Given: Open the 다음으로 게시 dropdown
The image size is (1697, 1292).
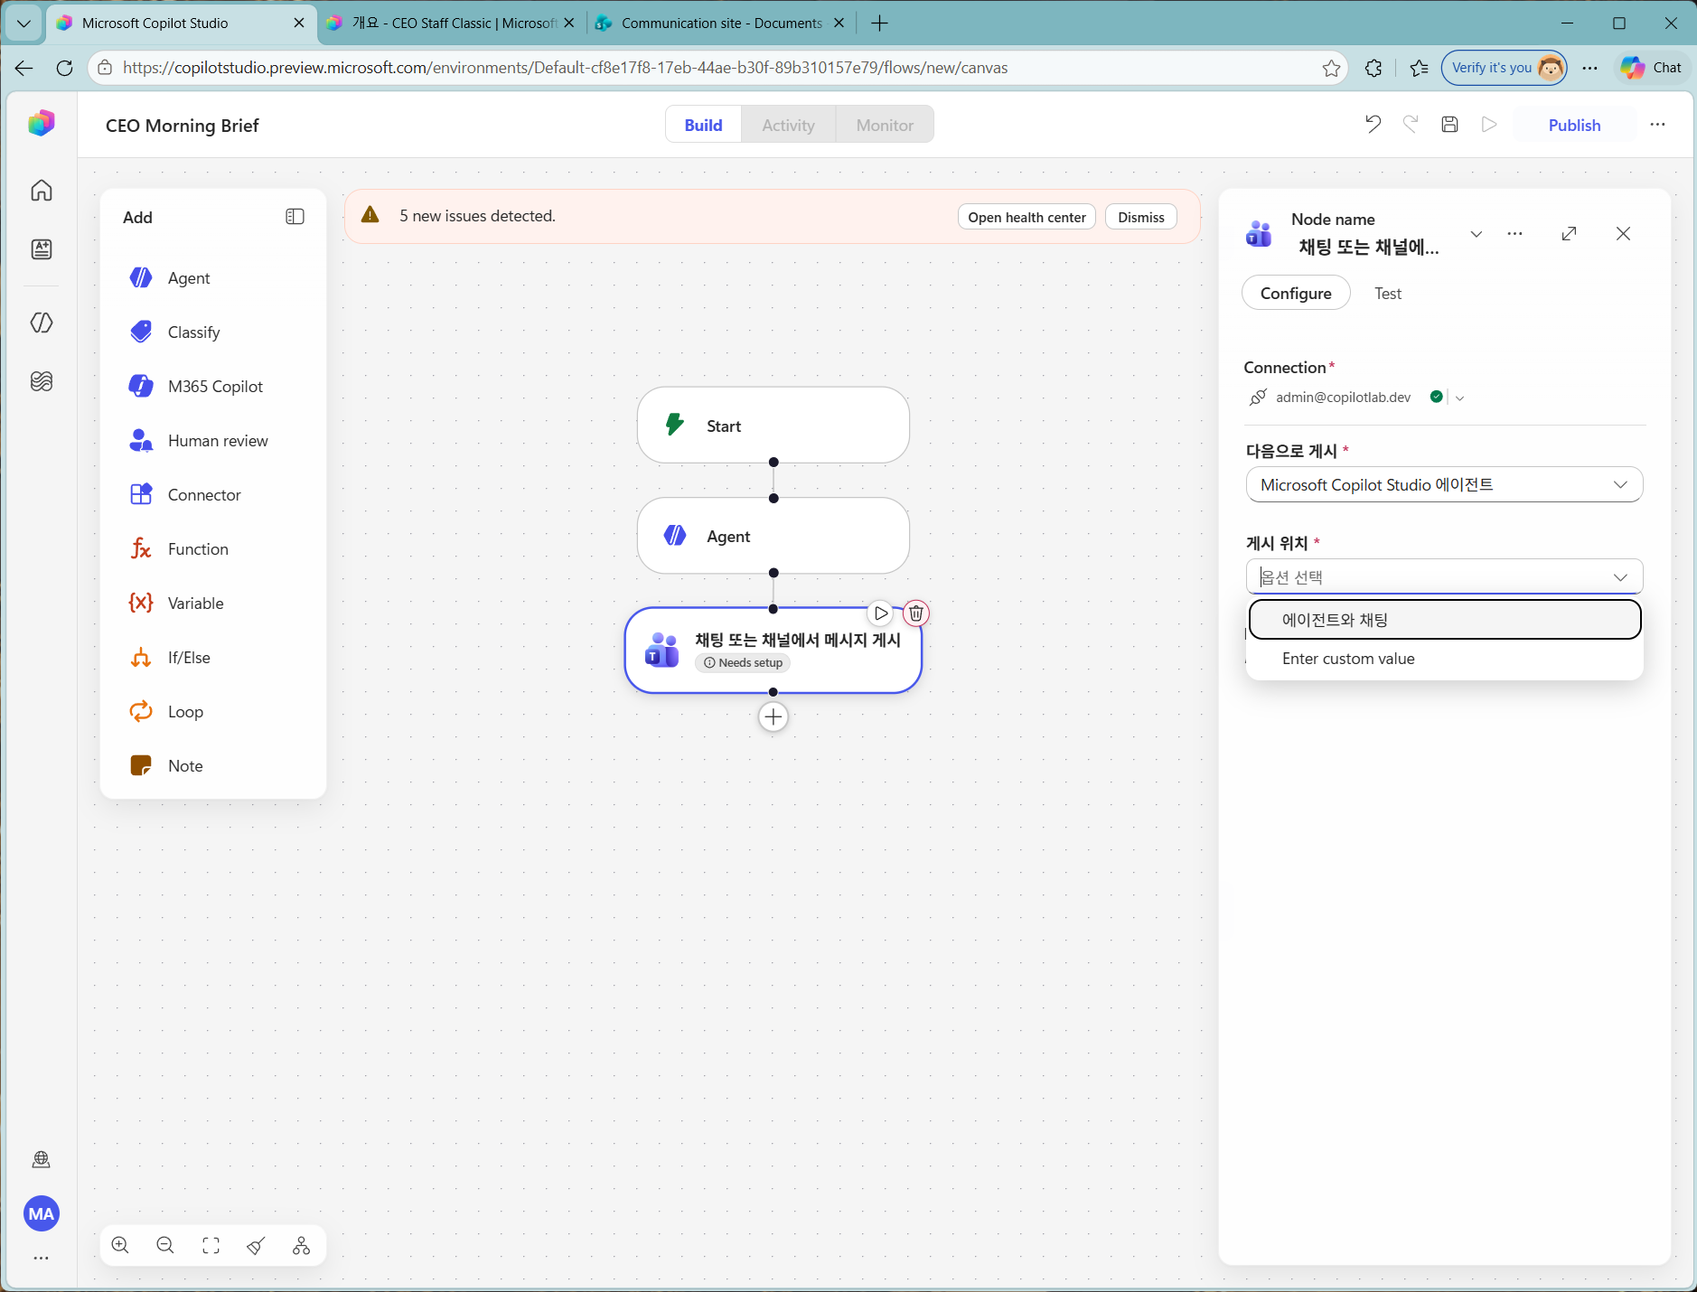Looking at the screenshot, I should (1444, 484).
